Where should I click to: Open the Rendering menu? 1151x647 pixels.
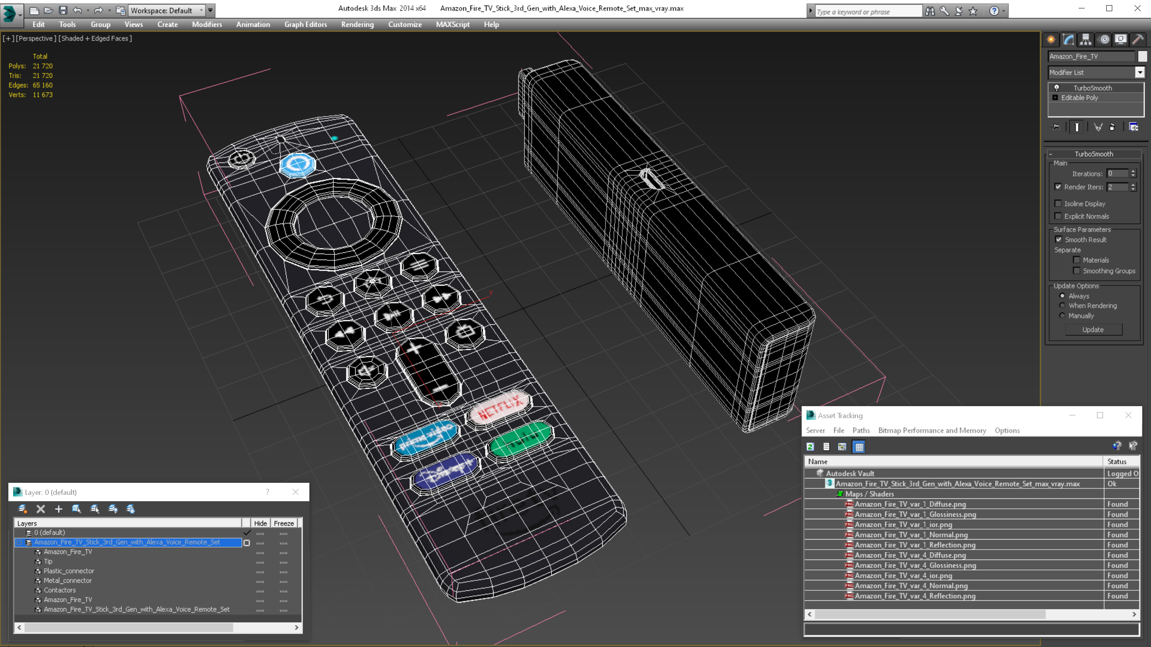coord(357,24)
